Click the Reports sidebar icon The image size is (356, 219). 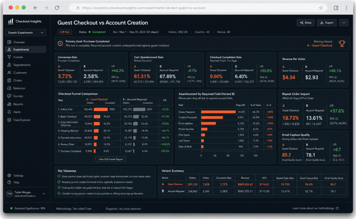click(x=9, y=104)
